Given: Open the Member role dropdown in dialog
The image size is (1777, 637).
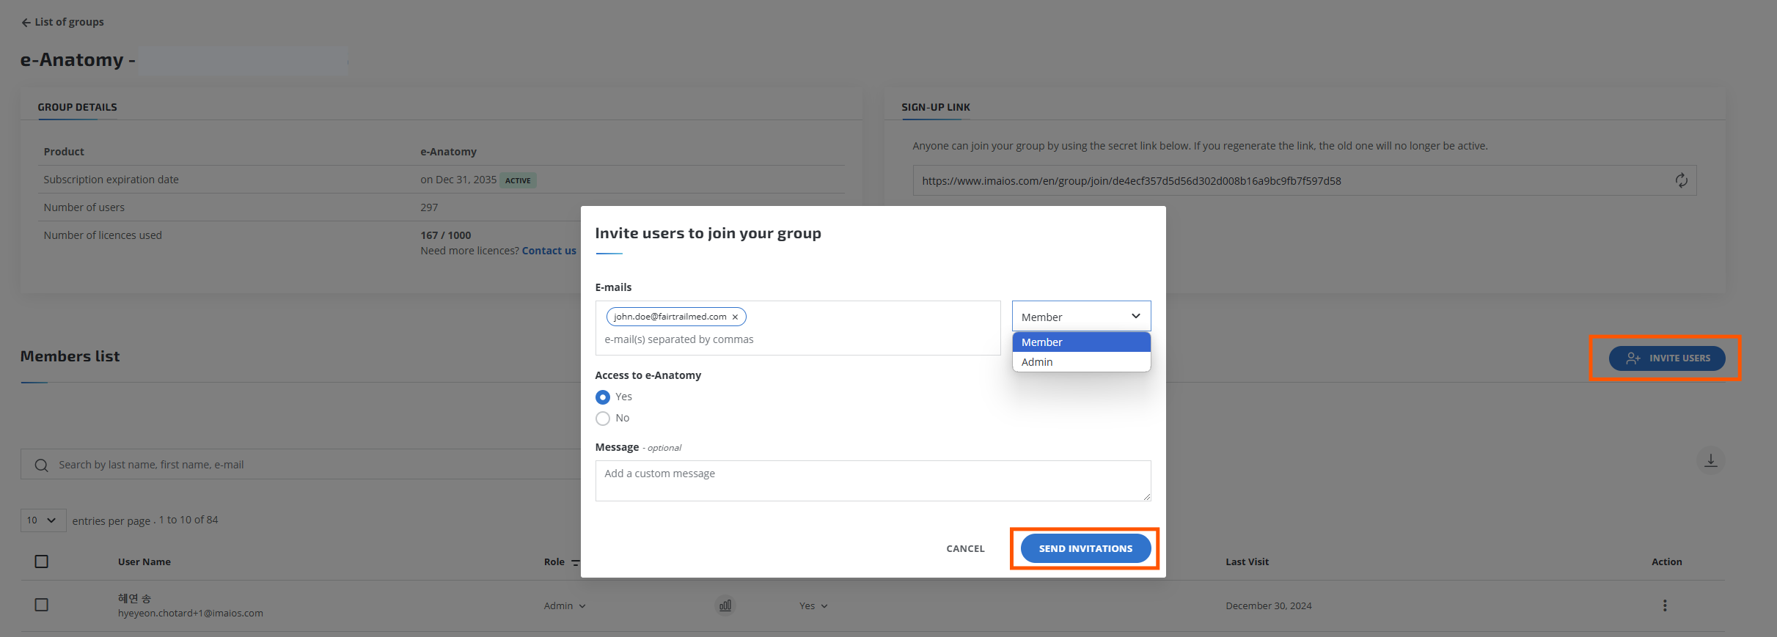Looking at the screenshot, I should tap(1081, 317).
